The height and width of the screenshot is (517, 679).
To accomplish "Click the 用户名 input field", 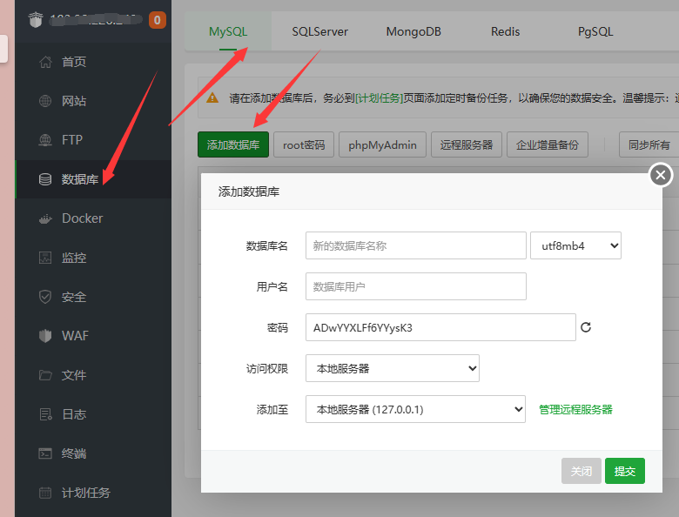I will (x=416, y=286).
